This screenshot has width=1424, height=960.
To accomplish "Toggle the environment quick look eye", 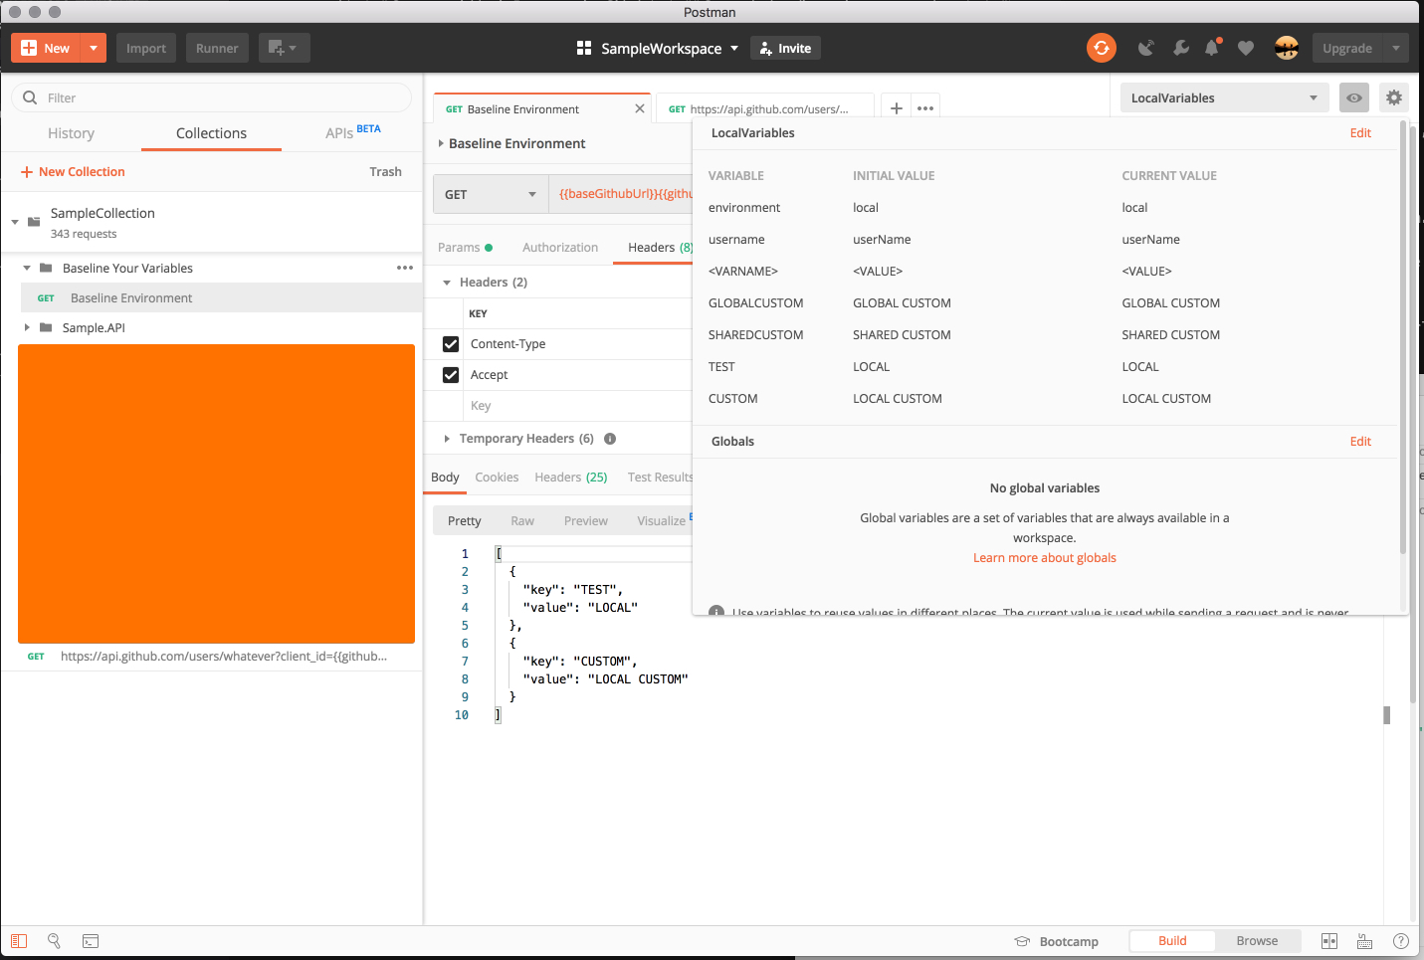I will tap(1354, 97).
